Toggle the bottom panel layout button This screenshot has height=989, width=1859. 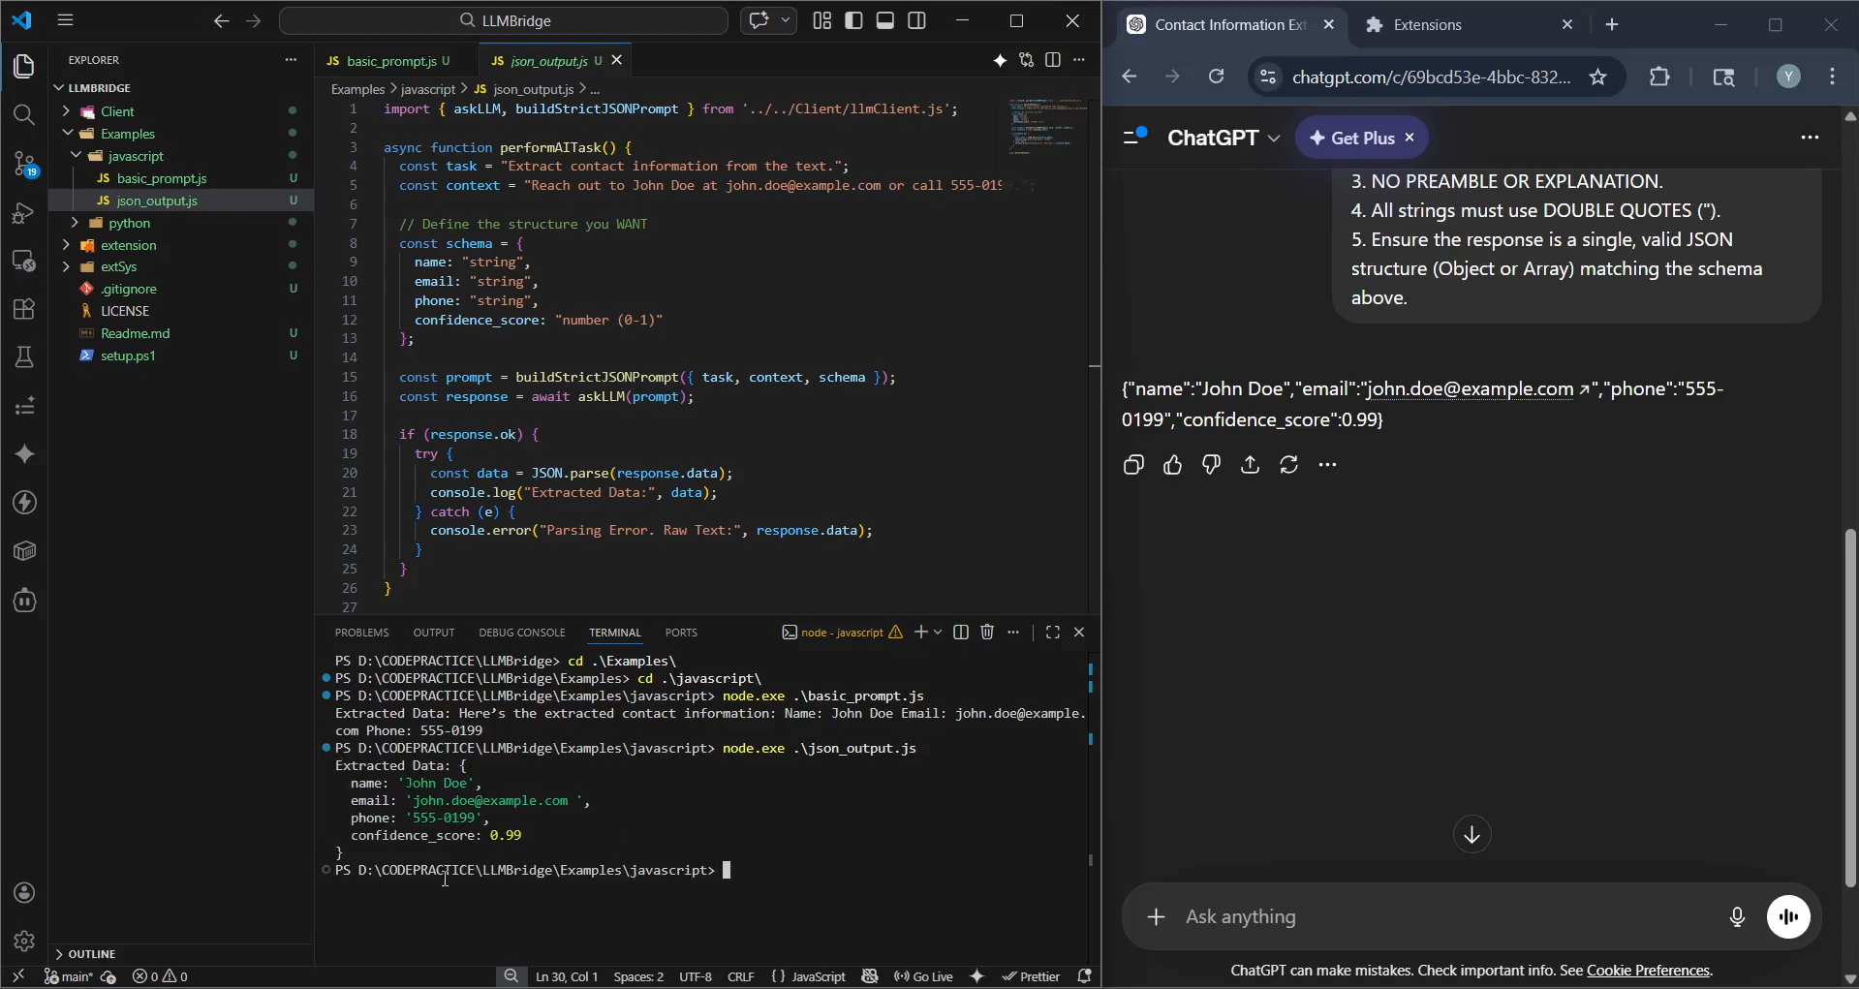[x=885, y=20]
